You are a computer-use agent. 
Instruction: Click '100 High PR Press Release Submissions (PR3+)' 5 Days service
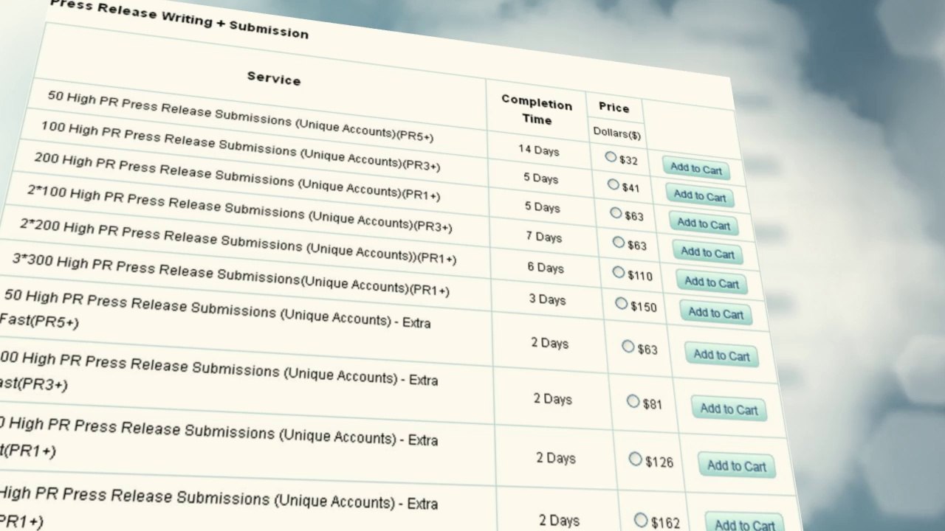point(241,147)
